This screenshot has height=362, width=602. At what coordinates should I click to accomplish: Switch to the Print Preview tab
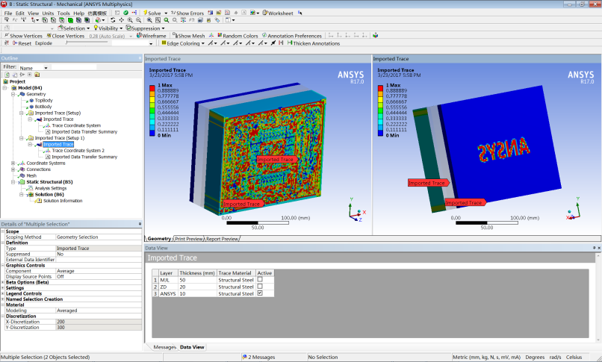click(188, 239)
